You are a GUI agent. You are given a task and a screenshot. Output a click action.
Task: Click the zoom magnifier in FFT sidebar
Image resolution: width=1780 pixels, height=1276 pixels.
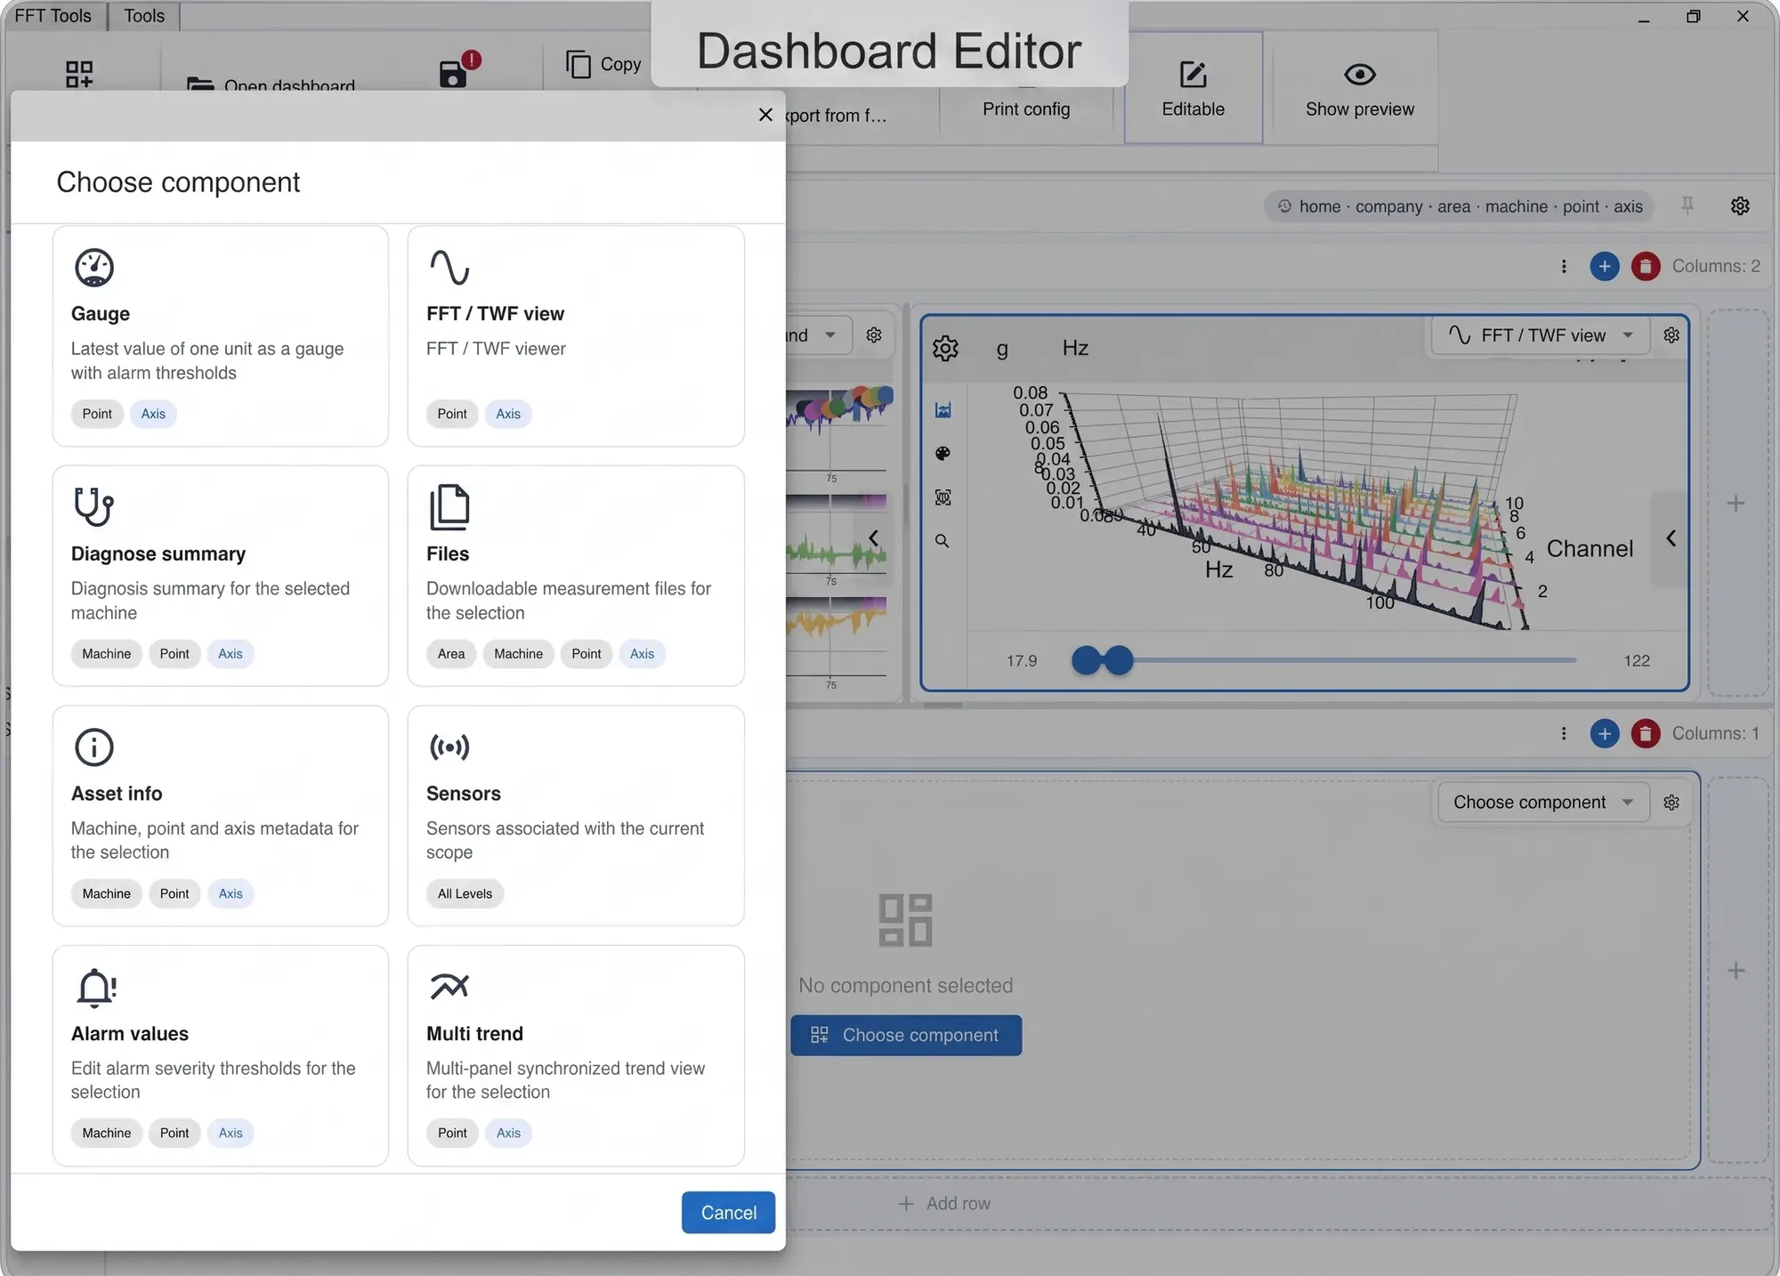[943, 540]
